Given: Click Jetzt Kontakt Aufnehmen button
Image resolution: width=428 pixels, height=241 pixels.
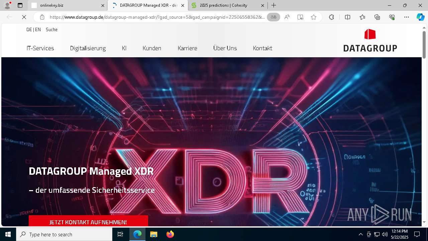Looking at the screenshot, I should pos(88,222).
